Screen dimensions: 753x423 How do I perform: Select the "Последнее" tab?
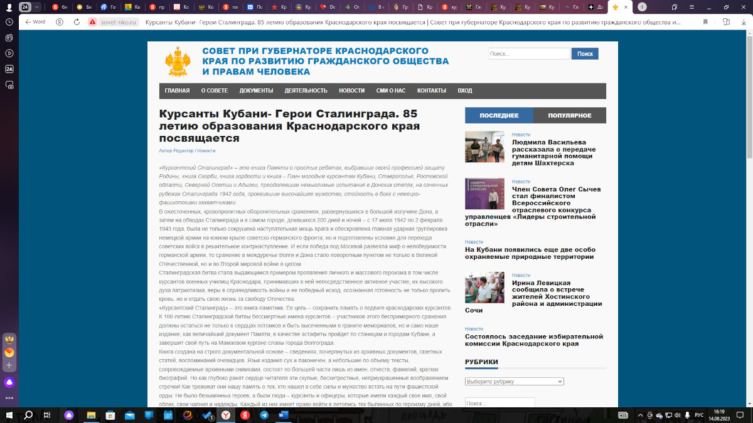tap(499, 115)
